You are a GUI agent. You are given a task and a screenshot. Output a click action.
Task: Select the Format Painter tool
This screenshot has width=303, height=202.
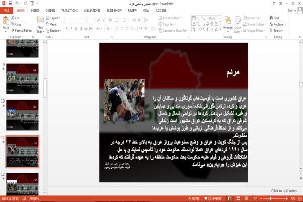(x=22, y=30)
